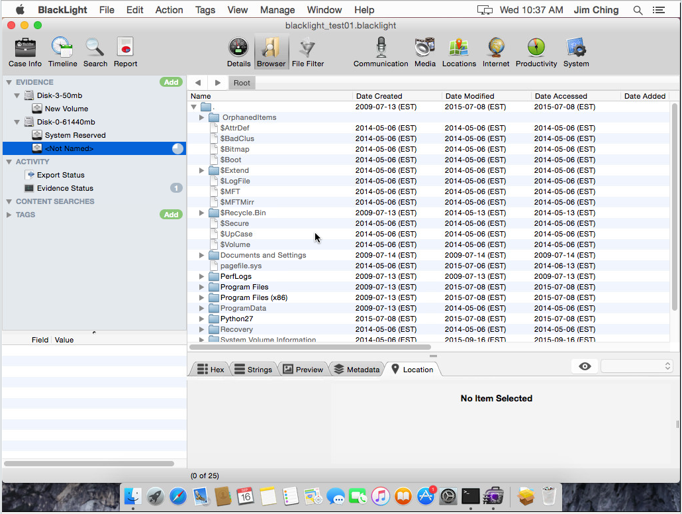
Task: Open Finder from the Dock
Action: 132,496
